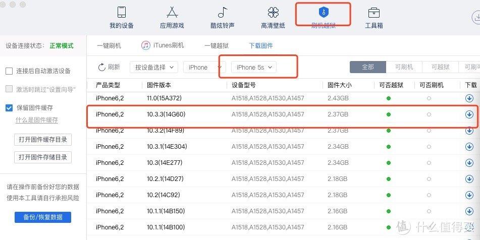Click 2.43GB size in 11.0 row
The height and width of the screenshot is (240, 480).
[338, 98]
